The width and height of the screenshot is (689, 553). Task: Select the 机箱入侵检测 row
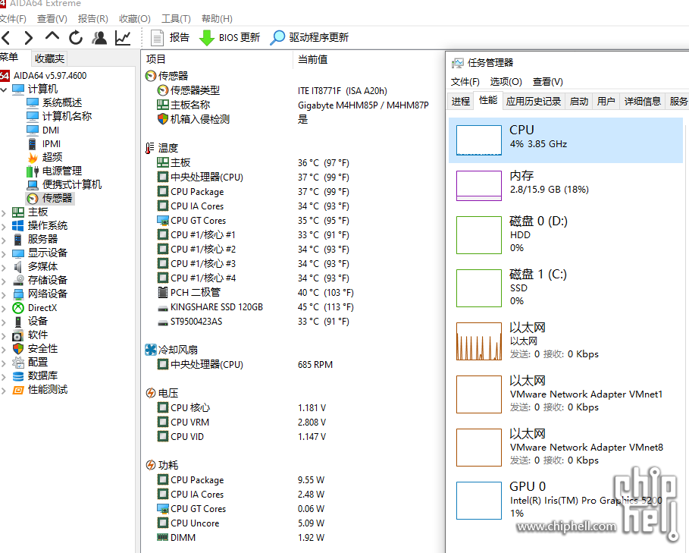tap(293, 119)
